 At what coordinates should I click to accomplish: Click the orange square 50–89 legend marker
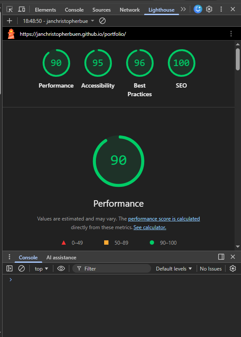[x=106, y=243]
